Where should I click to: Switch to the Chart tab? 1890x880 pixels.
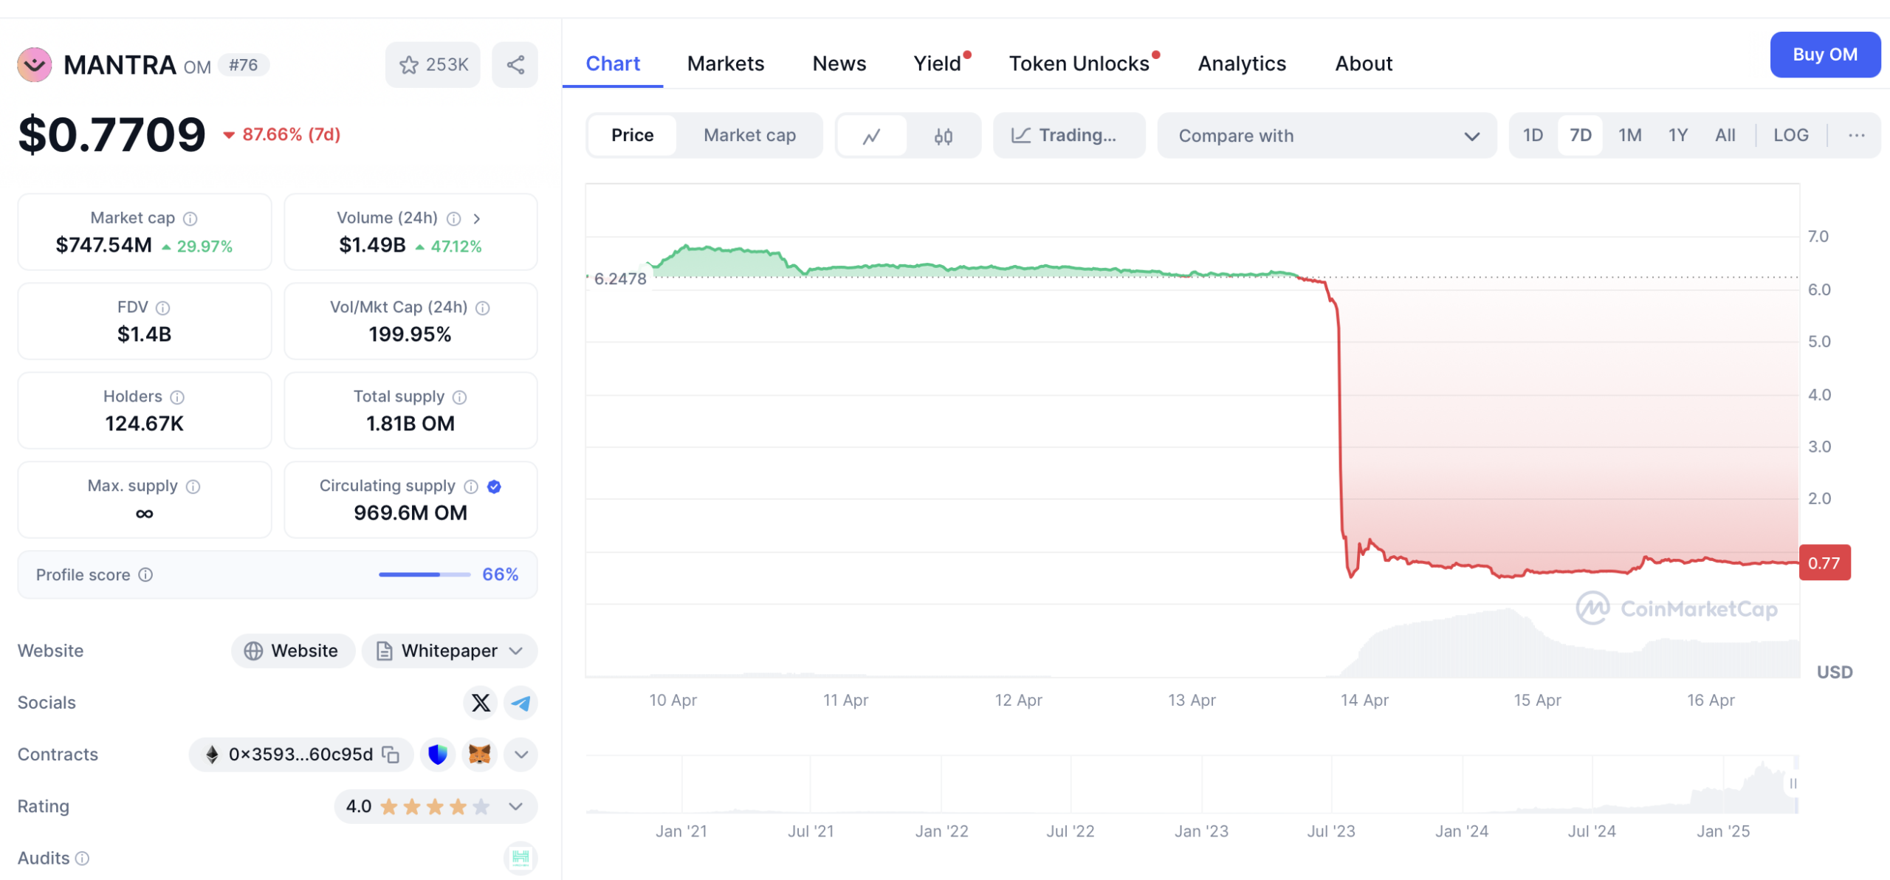(x=612, y=63)
